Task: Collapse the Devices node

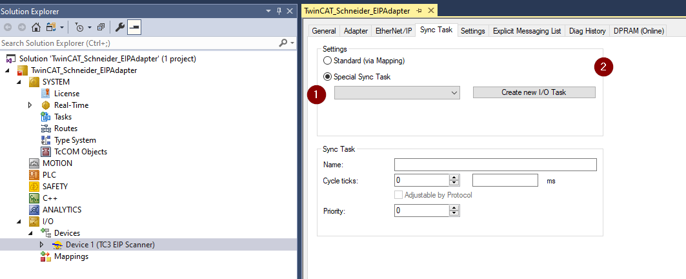Action: tap(30, 233)
